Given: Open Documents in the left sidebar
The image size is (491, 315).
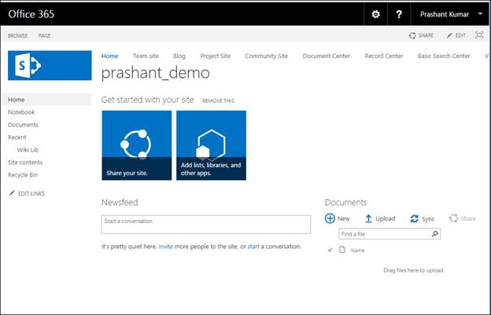Looking at the screenshot, I should tap(23, 125).
